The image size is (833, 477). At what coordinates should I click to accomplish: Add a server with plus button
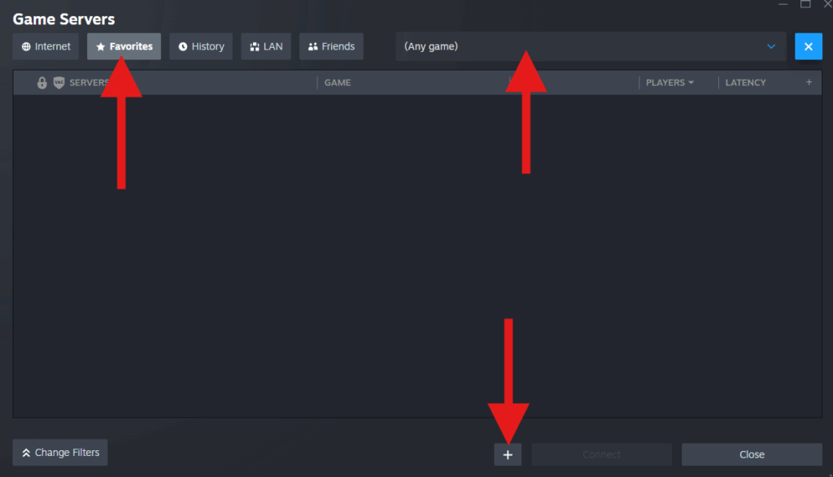point(508,455)
